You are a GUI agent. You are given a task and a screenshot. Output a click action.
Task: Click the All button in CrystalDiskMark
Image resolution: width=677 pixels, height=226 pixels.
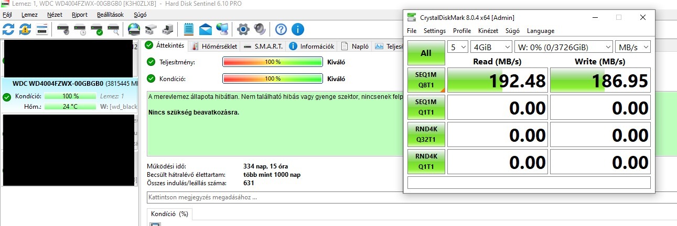426,53
